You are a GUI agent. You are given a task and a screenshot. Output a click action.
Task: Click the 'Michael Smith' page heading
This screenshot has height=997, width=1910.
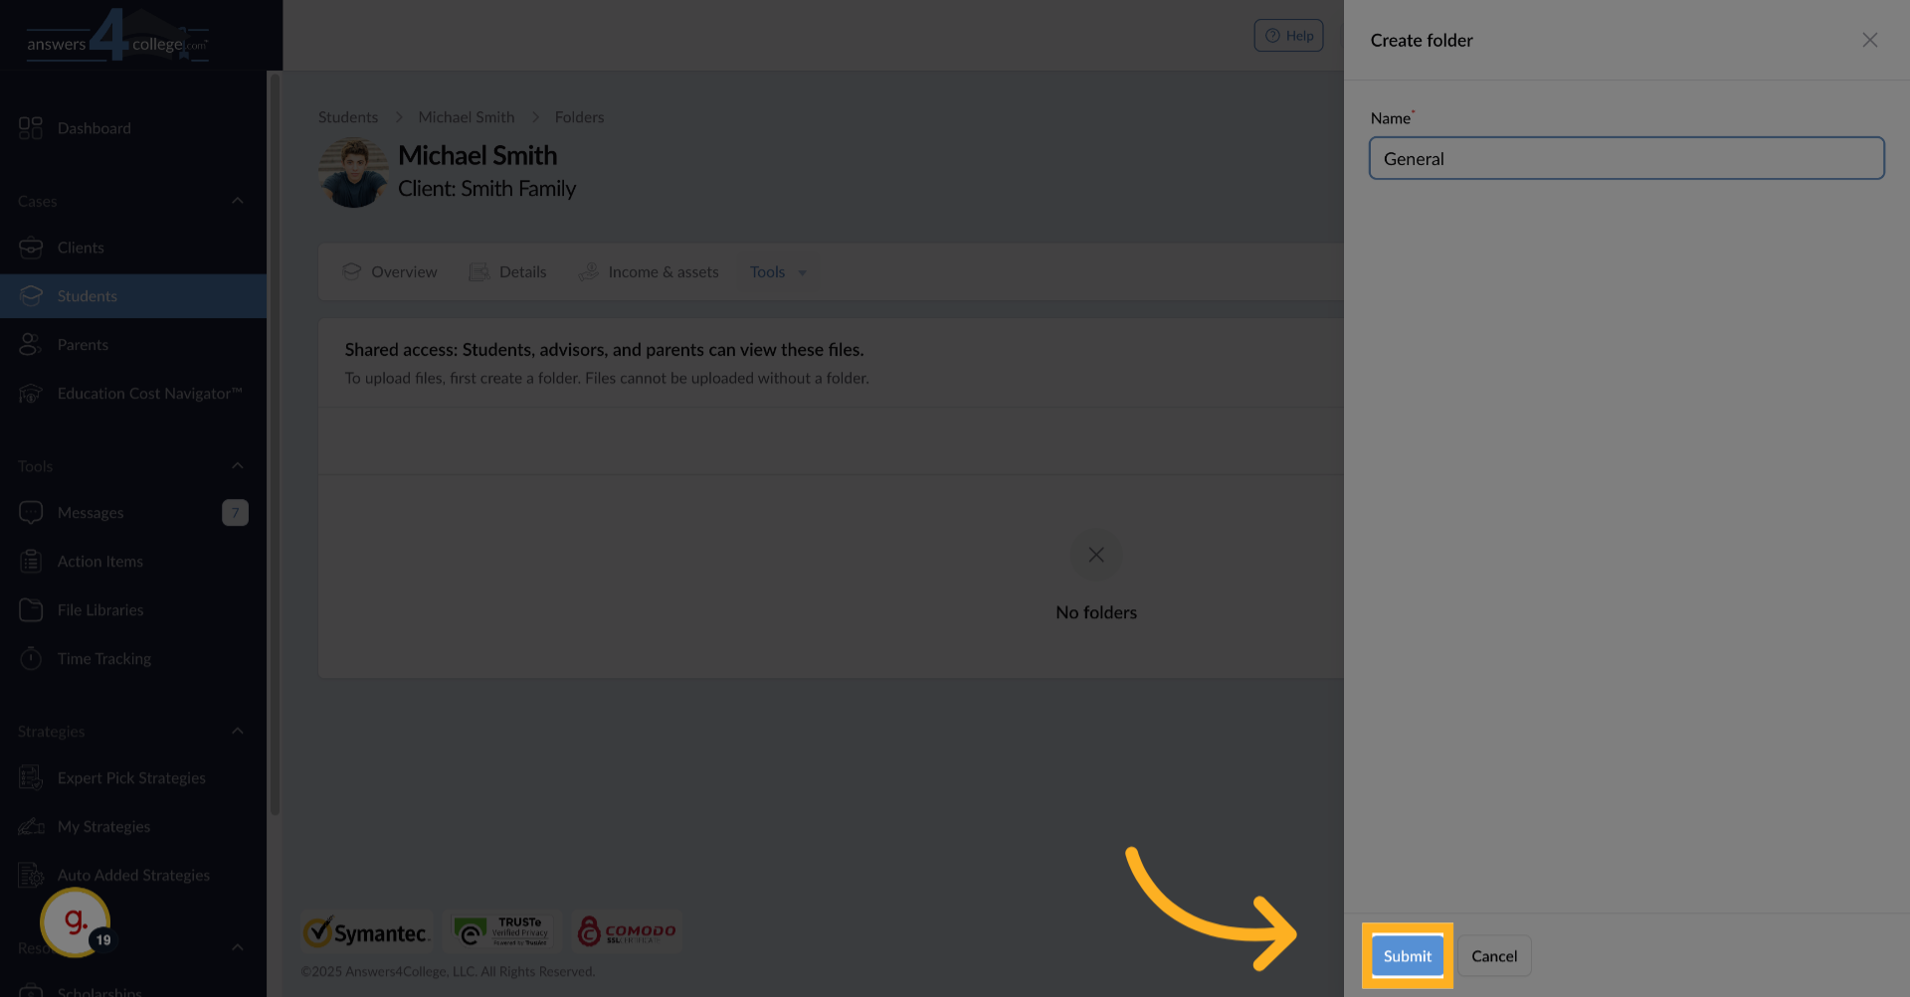click(x=477, y=155)
